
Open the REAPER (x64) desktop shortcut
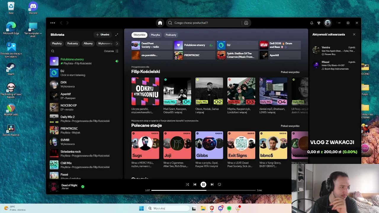pyautogui.click(x=11, y=110)
